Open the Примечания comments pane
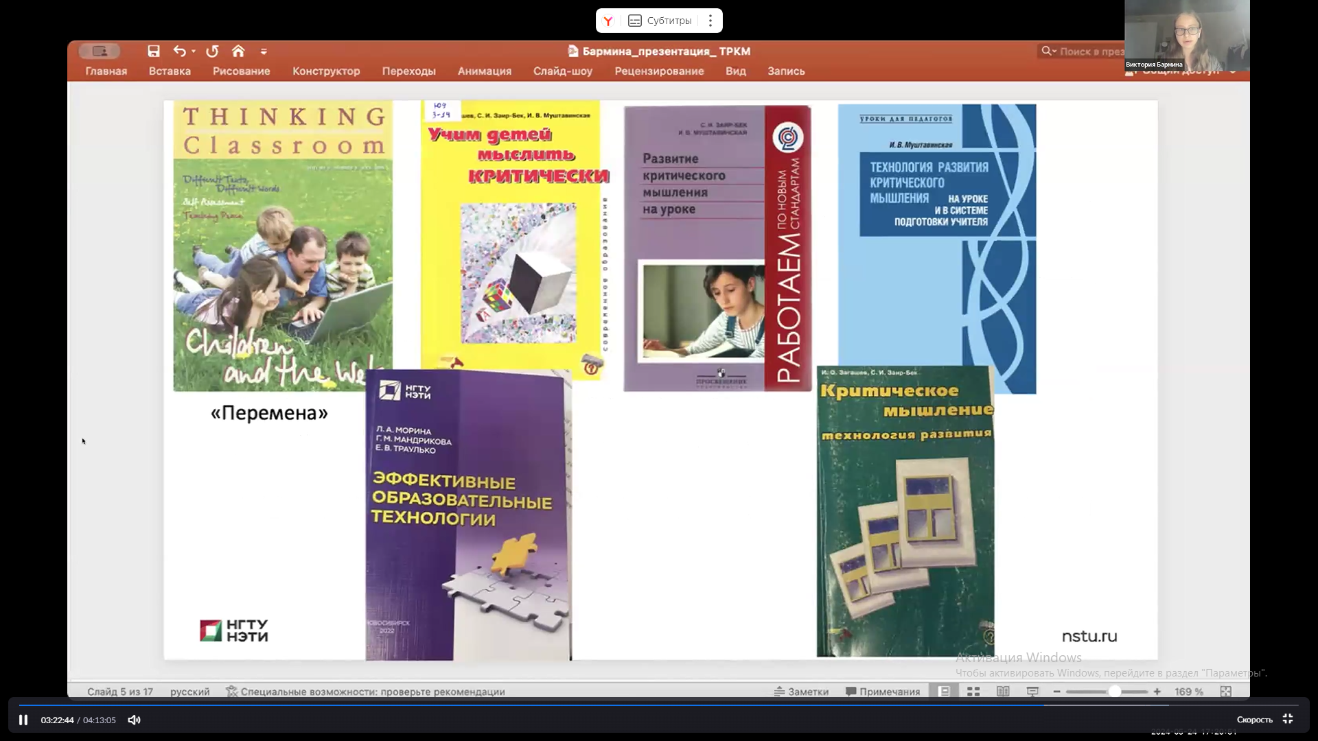This screenshot has height=741, width=1318. point(883,692)
